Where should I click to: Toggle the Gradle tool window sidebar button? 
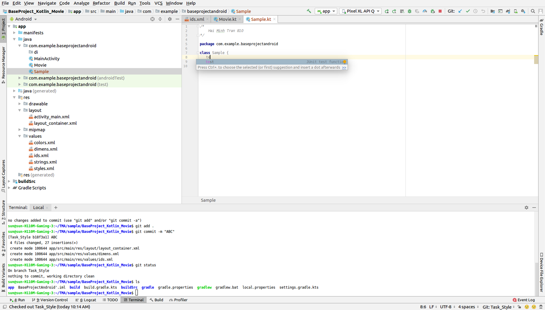click(542, 27)
